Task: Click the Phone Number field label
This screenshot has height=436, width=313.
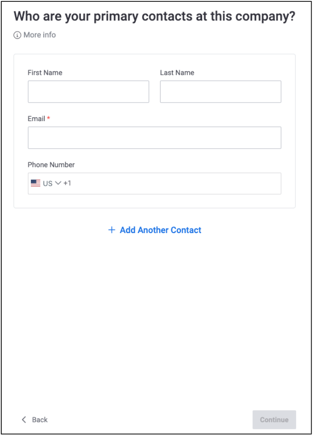Action: pyautogui.click(x=51, y=164)
